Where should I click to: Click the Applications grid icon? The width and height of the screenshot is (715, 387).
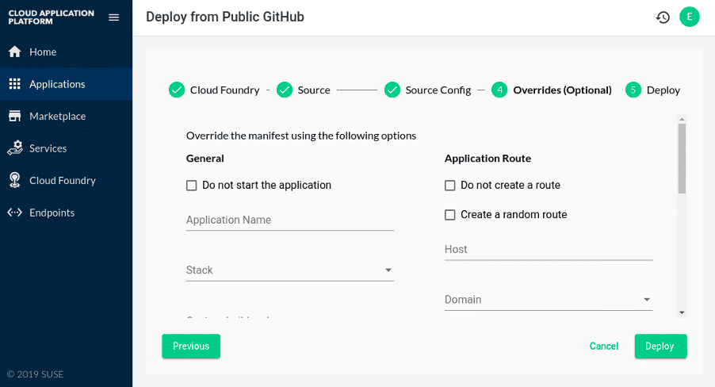[14, 84]
